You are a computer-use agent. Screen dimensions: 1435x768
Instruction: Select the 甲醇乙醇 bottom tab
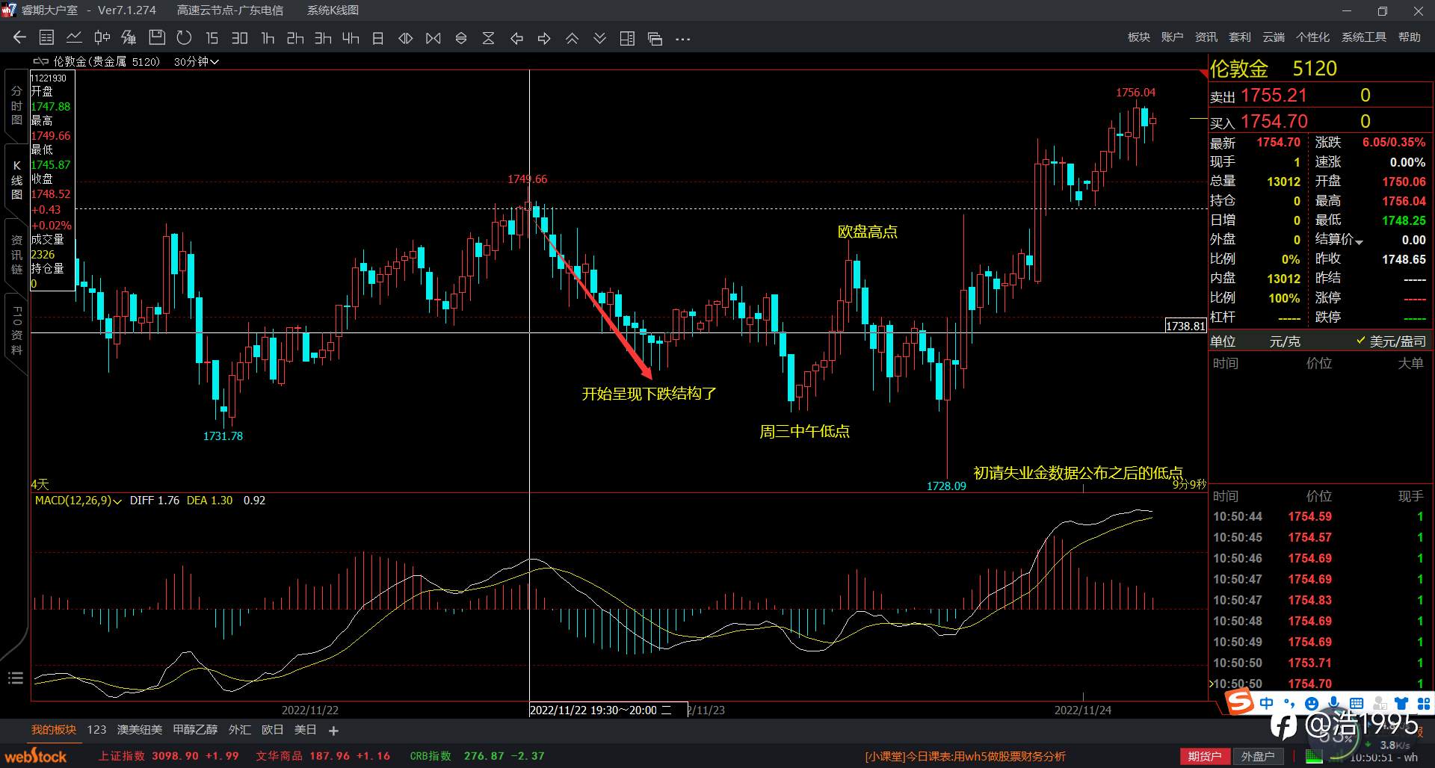point(195,730)
